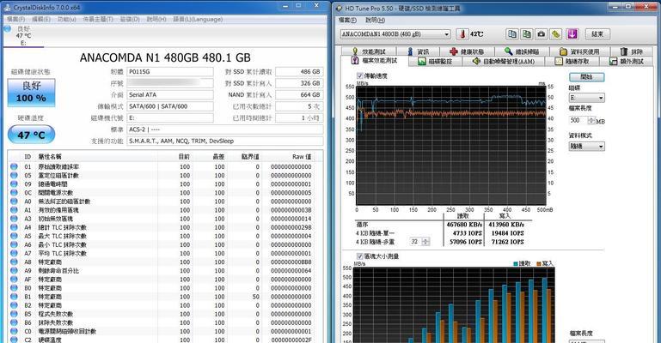Open HD Tune options via yellow tag icon

click(556, 34)
